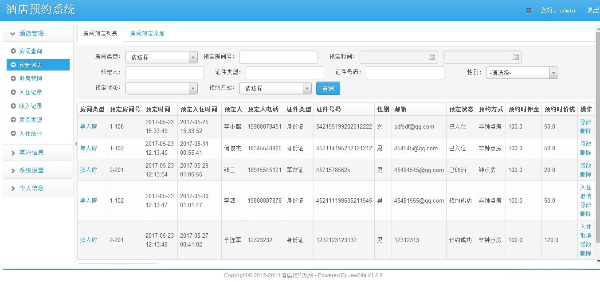Open the 预定状态 dropdown
Viewport: 600px width, 282px height.
(x=161, y=88)
